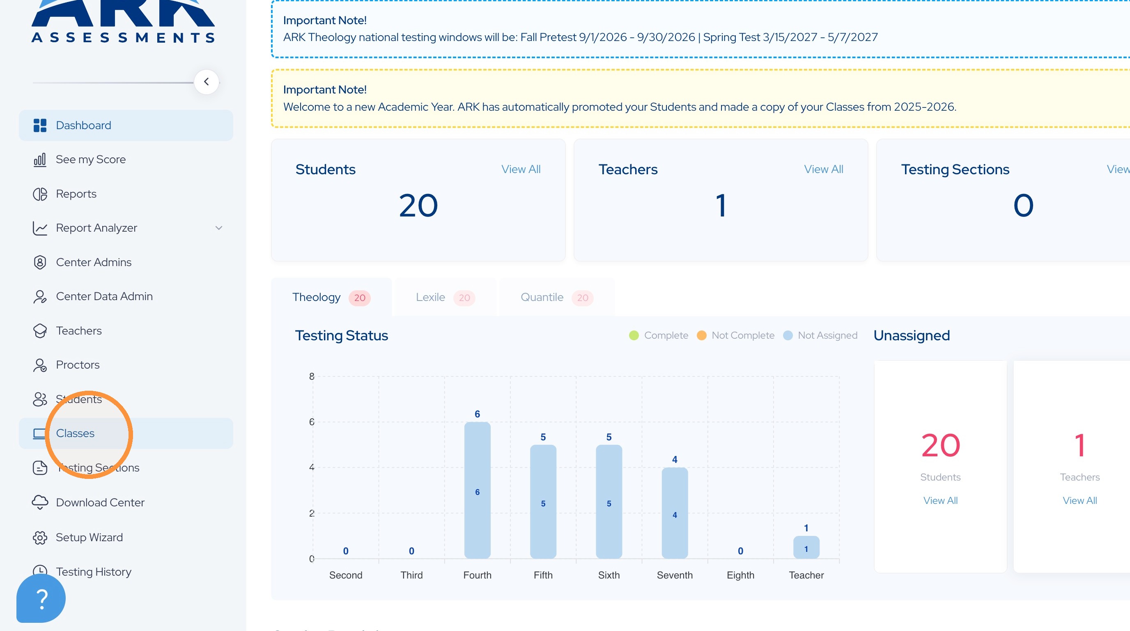Switch to the Lexile tab

[446, 297]
